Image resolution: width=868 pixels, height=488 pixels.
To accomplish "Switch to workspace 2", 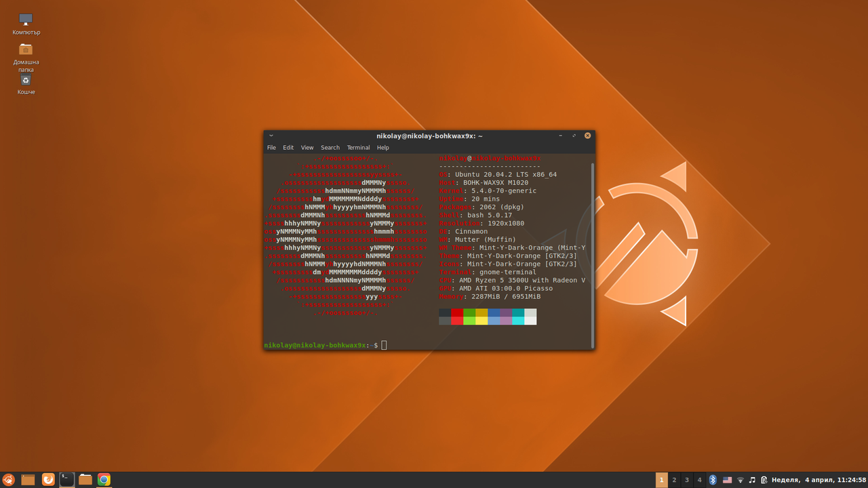I will [x=674, y=480].
